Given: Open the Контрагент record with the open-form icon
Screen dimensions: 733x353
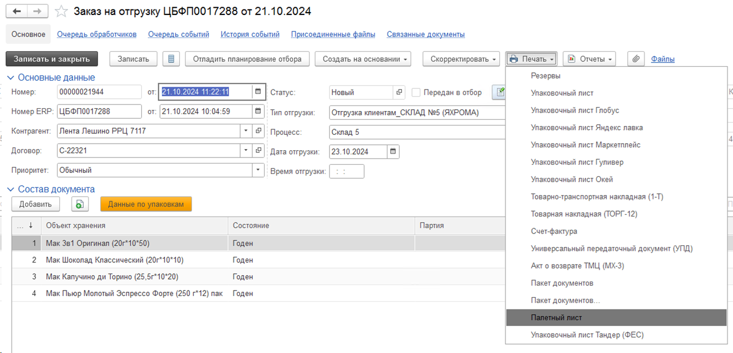Looking at the screenshot, I should 259,131.
